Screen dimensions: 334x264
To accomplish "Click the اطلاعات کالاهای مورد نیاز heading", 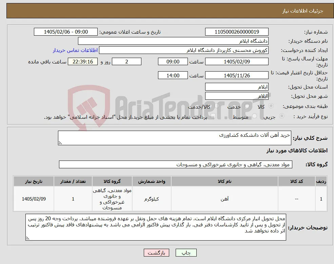I will point(297,151).
